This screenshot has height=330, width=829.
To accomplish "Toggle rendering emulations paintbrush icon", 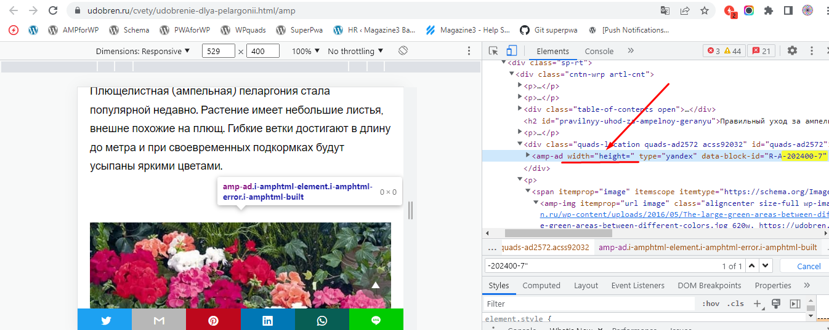I will click(776, 304).
